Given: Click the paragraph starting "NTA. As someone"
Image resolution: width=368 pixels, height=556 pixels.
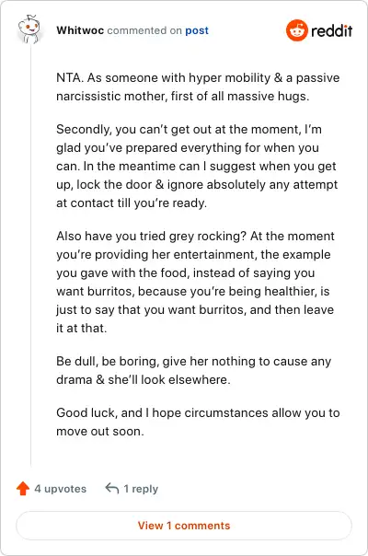Looking at the screenshot, I should point(198,87).
